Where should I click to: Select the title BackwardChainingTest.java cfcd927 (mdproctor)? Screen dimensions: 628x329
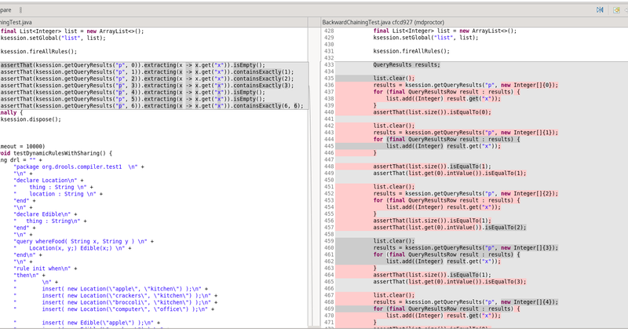point(383,23)
